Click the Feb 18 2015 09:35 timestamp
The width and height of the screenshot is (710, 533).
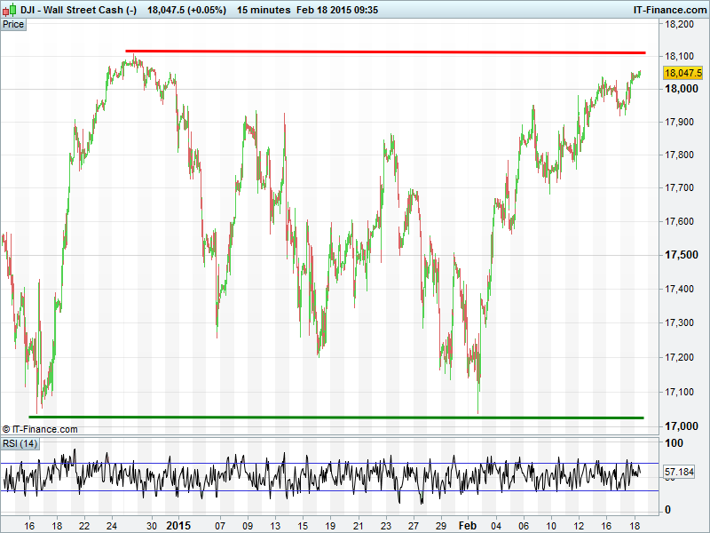[x=337, y=10]
